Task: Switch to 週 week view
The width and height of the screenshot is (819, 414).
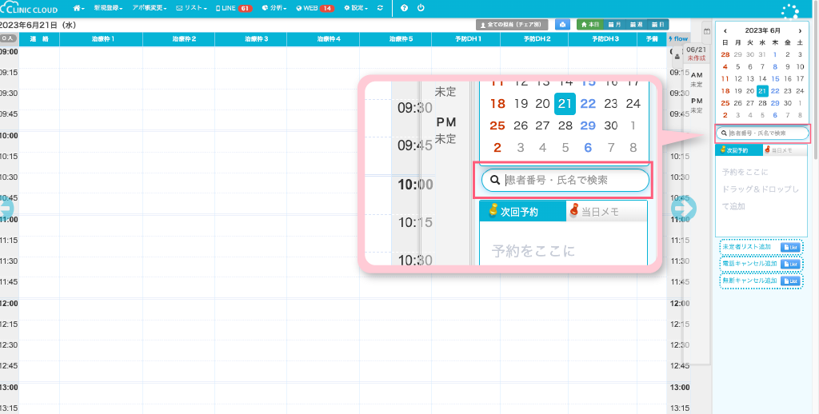Action: (637, 25)
